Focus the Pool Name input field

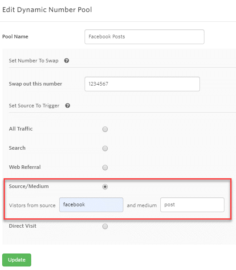144,37
